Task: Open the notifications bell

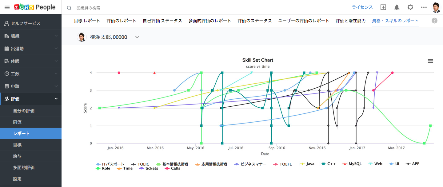Action: 397,7
